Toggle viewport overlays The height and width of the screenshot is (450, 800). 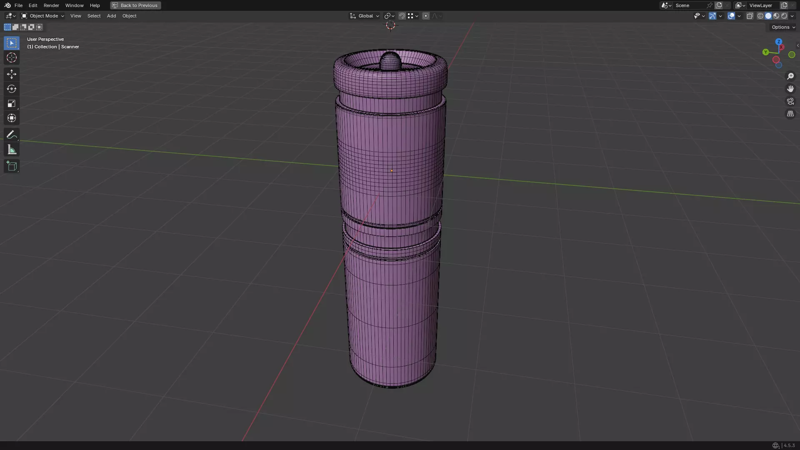tap(731, 16)
